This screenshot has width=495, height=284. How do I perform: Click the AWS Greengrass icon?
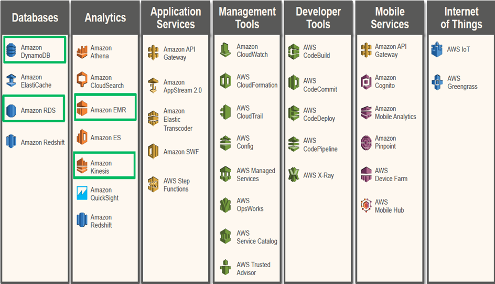point(437,82)
